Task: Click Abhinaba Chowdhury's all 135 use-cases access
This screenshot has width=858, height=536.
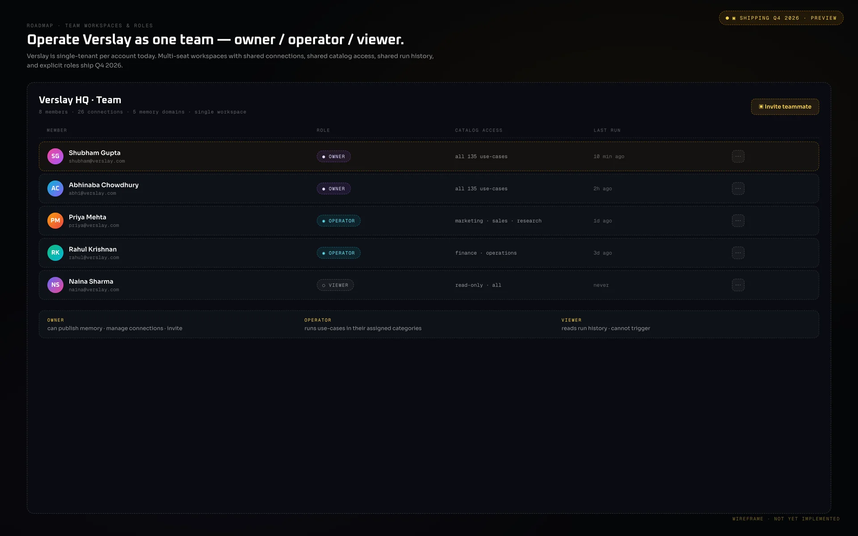Action: click(481, 189)
